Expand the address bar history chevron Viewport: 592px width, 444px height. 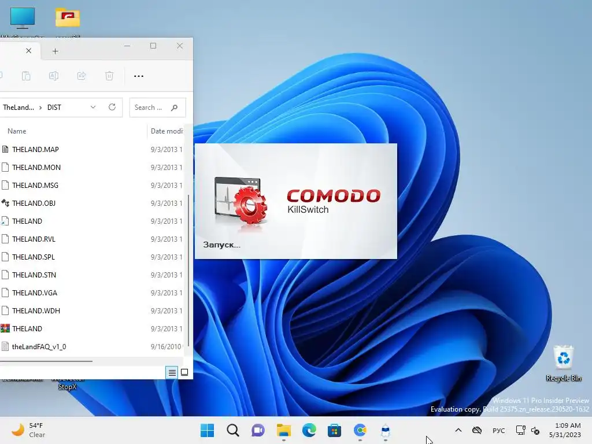click(93, 107)
